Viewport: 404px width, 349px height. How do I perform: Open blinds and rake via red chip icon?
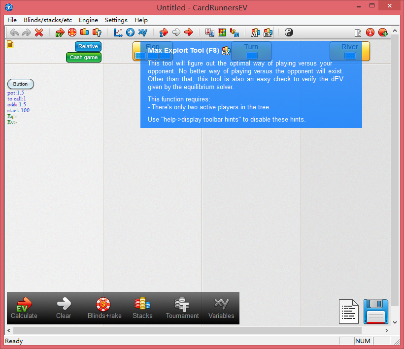pyautogui.click(x=72, y=32)
